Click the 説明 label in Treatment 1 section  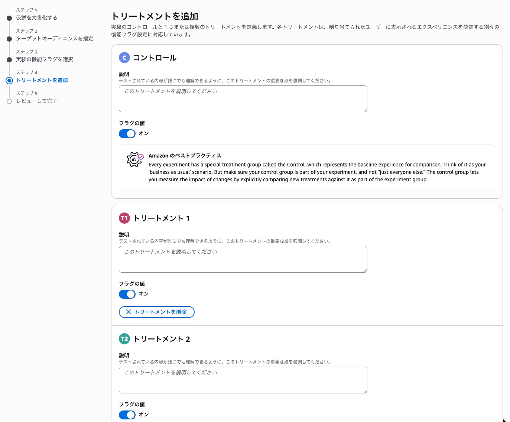point(124,235)
